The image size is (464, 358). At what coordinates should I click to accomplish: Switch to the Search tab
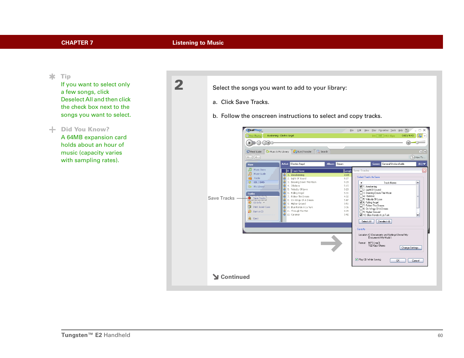click(322, 152)
